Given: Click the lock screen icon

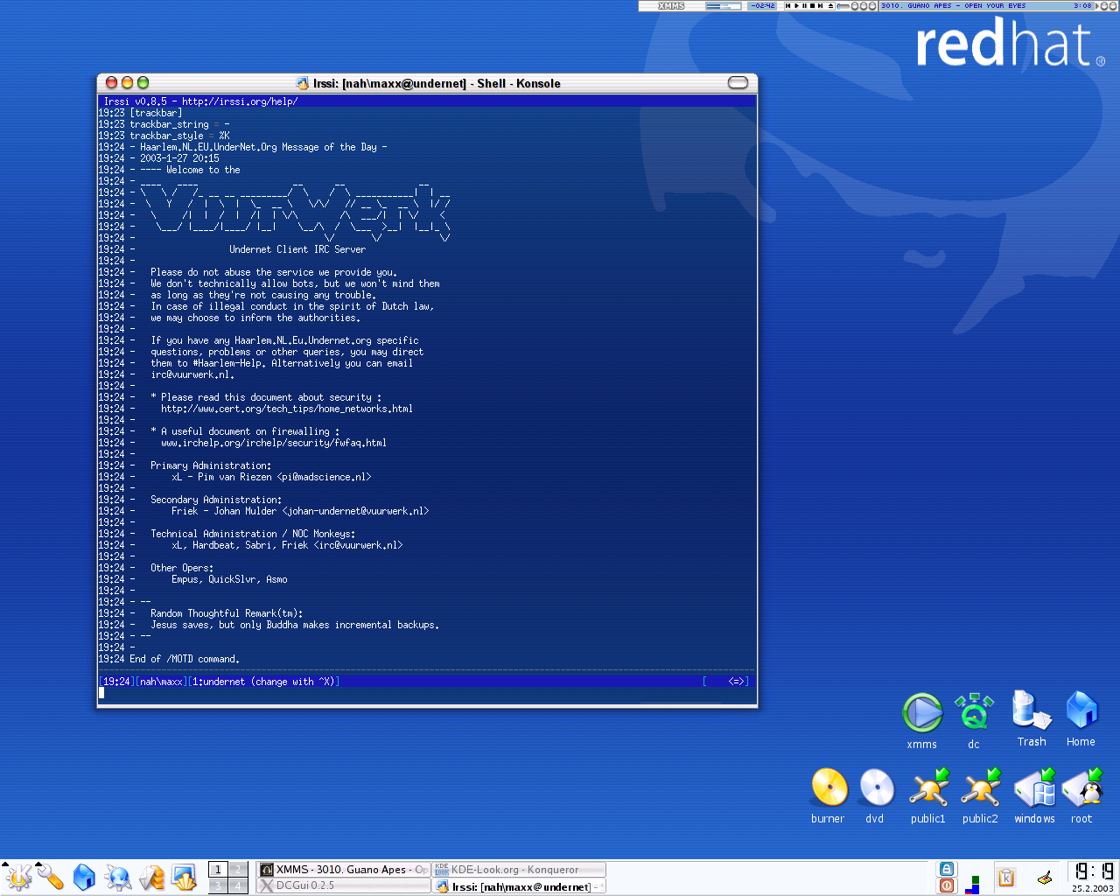Looking at the screenshot, I should (947, 869).
